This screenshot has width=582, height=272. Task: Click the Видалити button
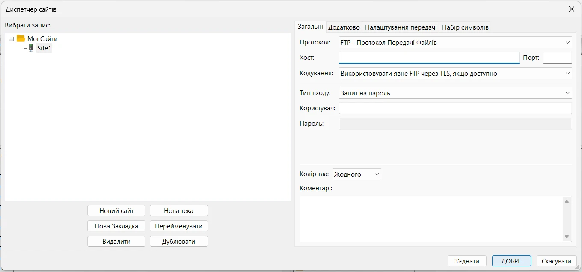click(x=116, y=242)
